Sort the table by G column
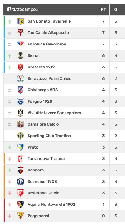 click(x=116, y=9)
